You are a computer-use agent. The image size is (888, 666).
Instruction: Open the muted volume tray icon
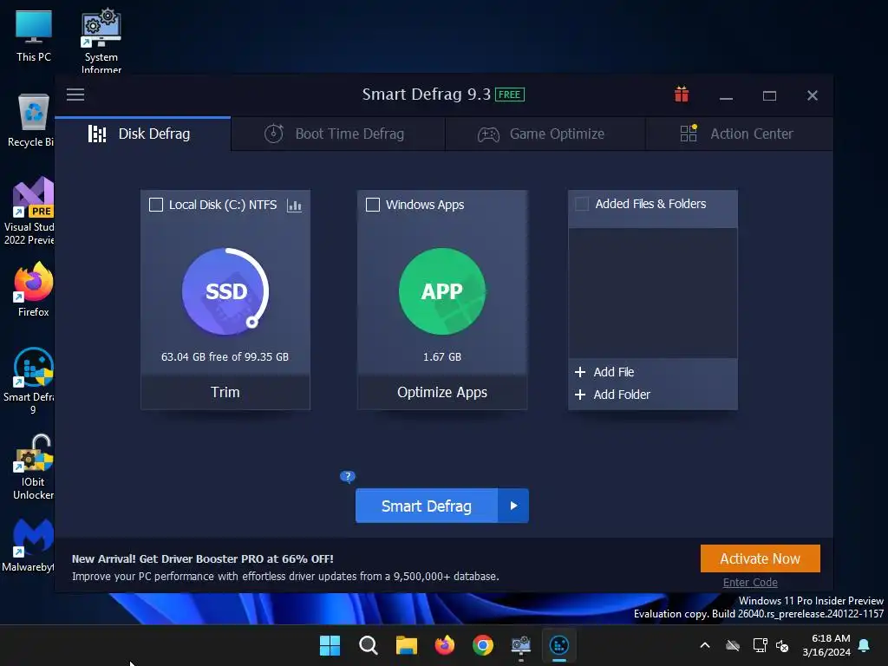point(783,645)
